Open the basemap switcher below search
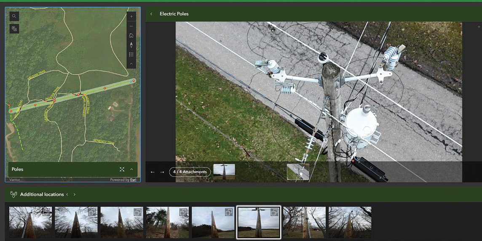Screen dimensions: 482x241 [x=14, y=29]
